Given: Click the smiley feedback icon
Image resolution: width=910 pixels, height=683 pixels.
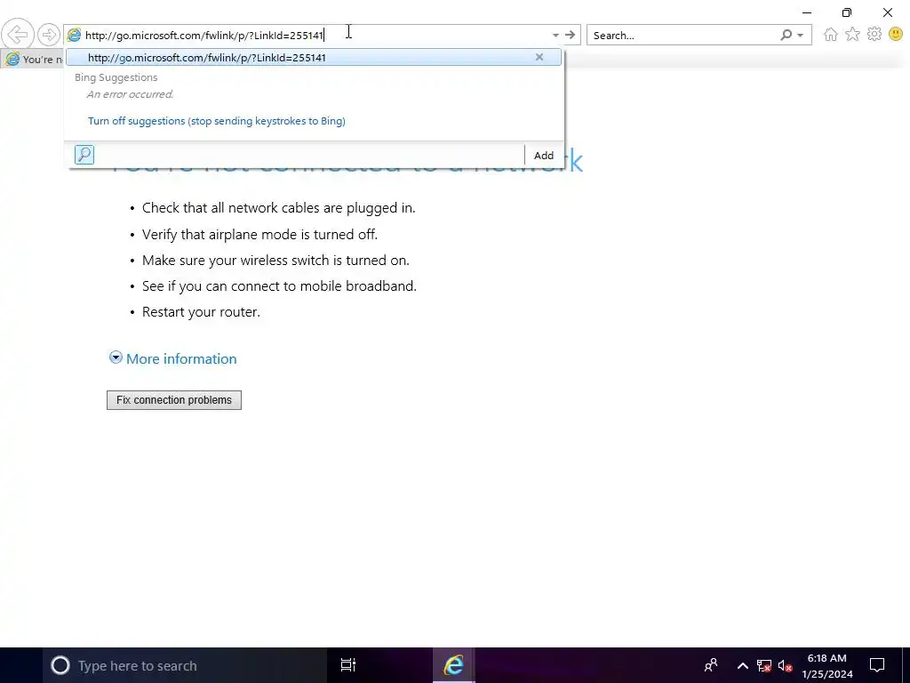Looking at the screenshot, I should (x=896, y=35).
